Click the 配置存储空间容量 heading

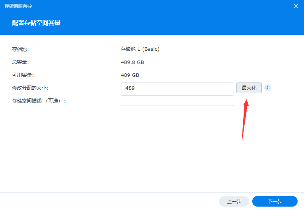36,23
